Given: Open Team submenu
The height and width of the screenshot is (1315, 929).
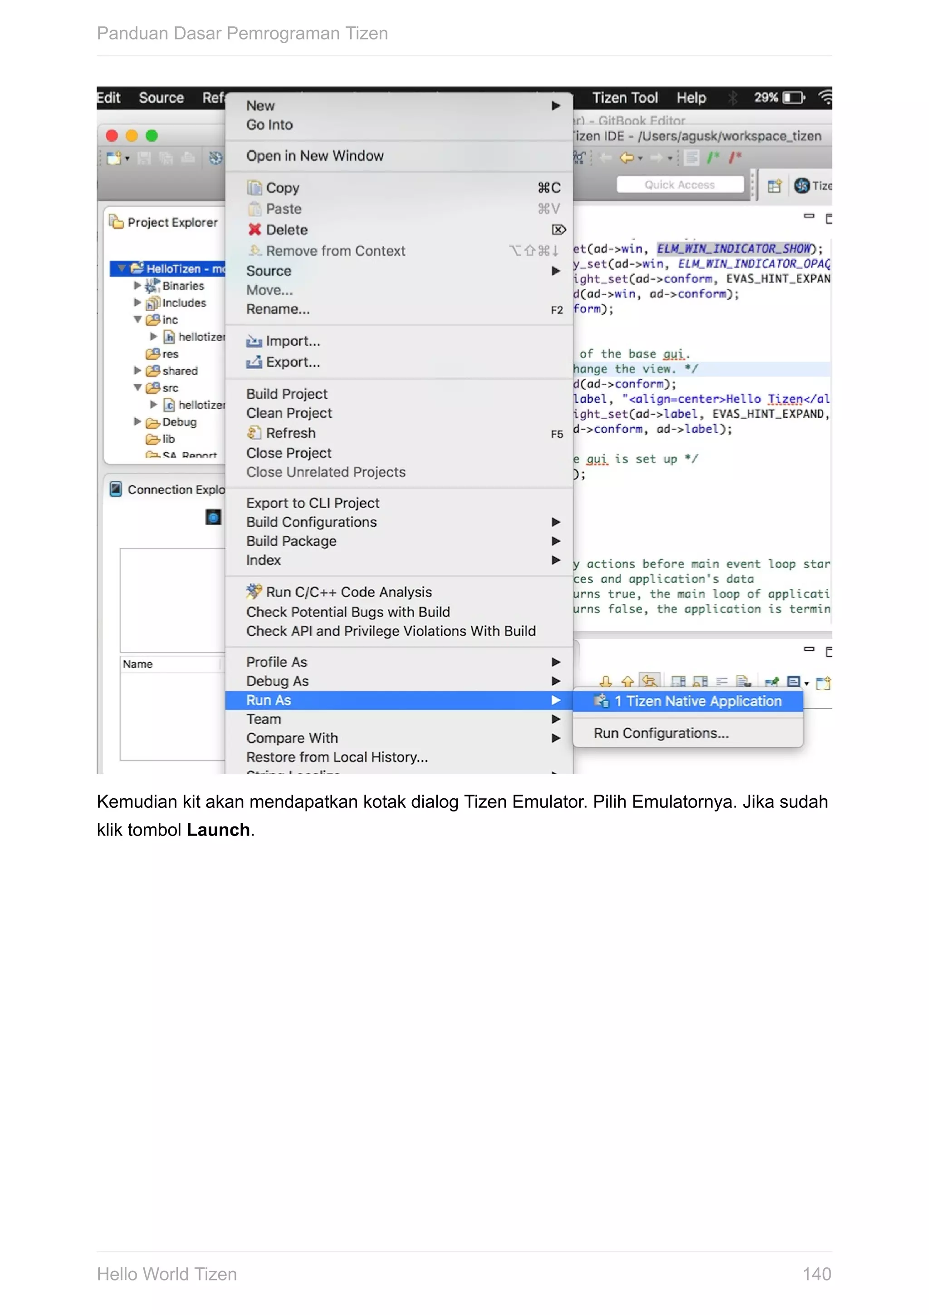Looking at the screenshot, I should [x=399, y=719].
